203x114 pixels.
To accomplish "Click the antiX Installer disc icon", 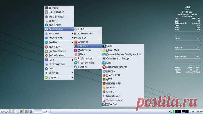I will (x=46, y=64).
